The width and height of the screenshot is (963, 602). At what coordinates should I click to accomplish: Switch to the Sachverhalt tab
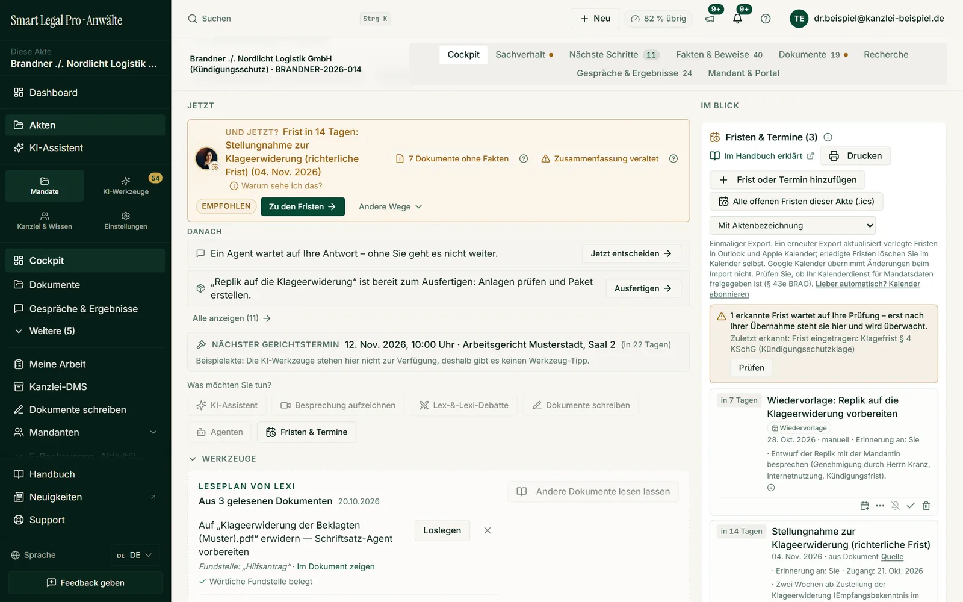pos(524,55)
